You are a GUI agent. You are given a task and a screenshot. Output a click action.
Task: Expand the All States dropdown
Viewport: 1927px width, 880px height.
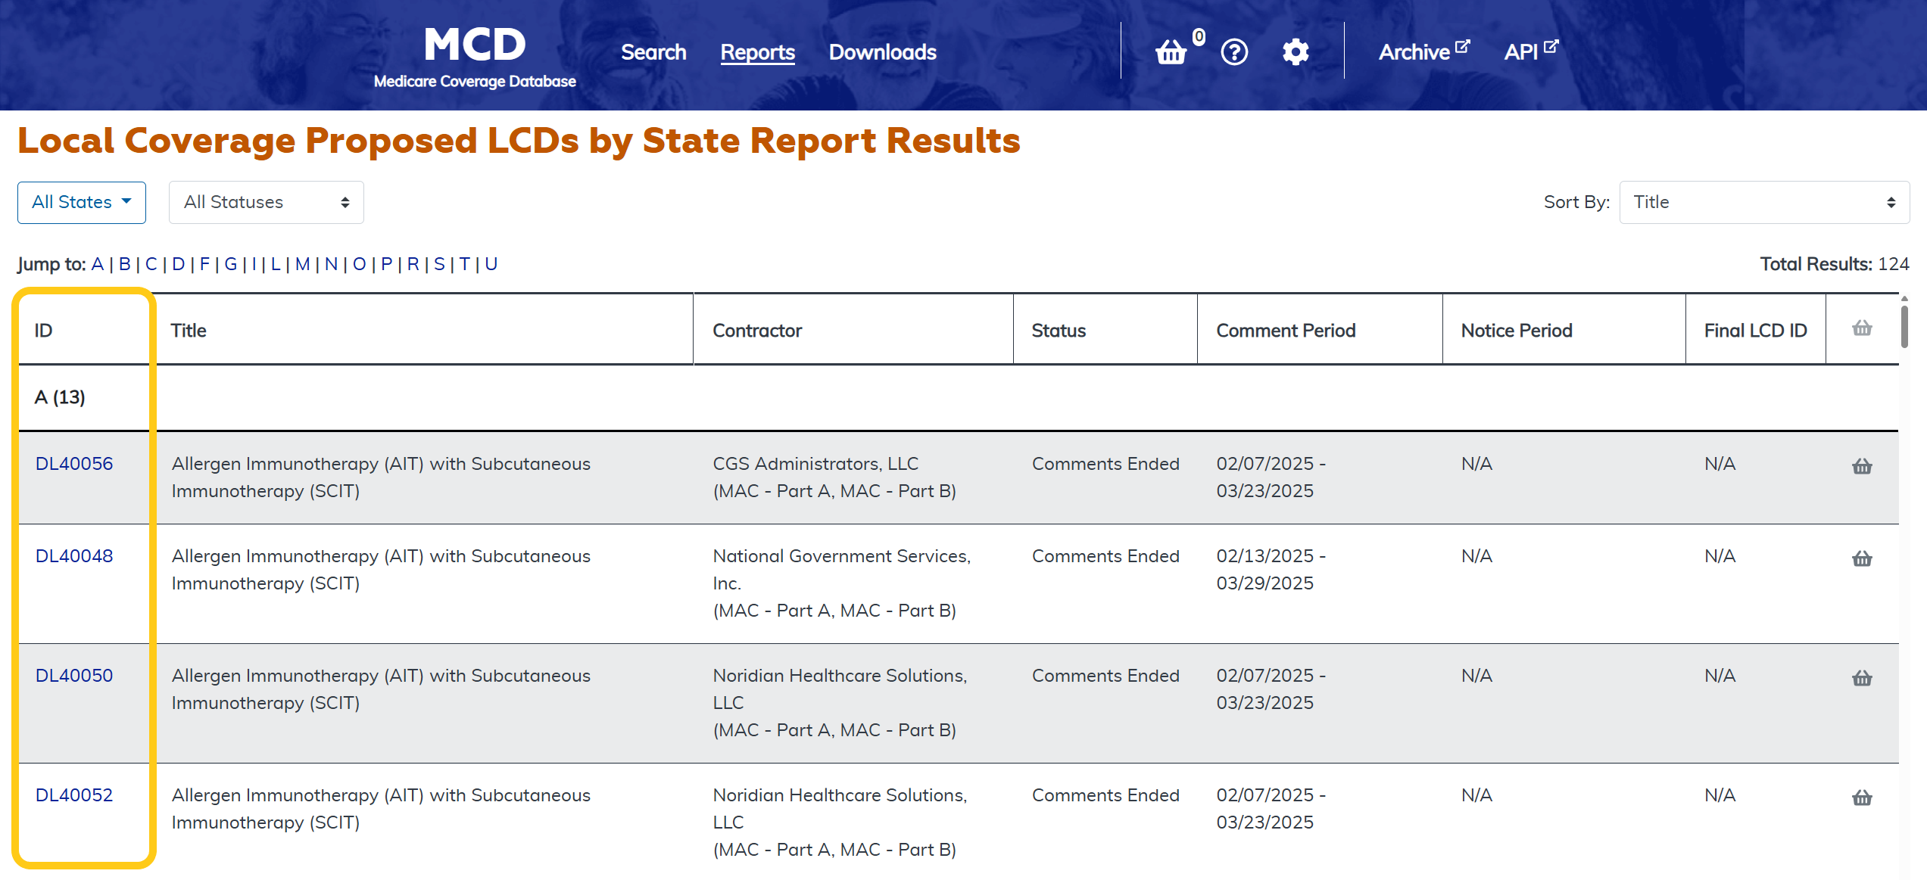82,202
